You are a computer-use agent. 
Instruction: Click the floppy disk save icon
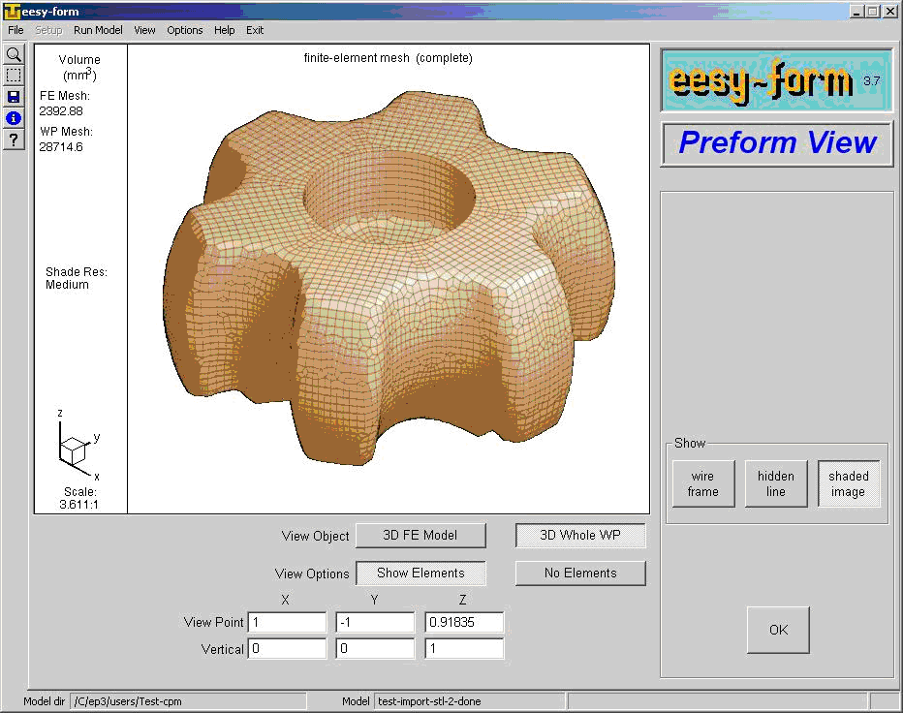(x=14, y=97)
